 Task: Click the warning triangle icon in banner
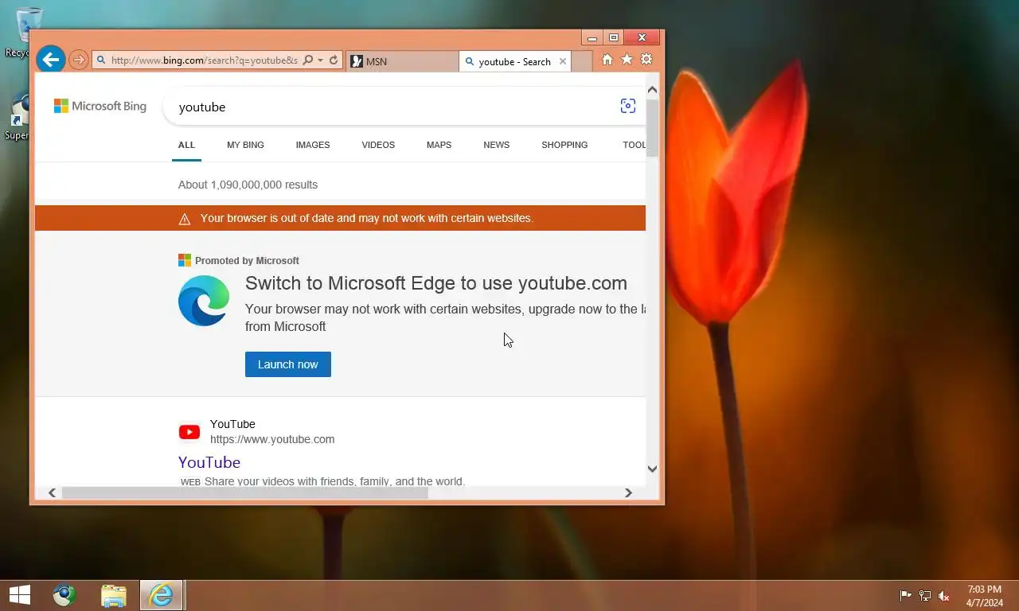coord(185,219)
